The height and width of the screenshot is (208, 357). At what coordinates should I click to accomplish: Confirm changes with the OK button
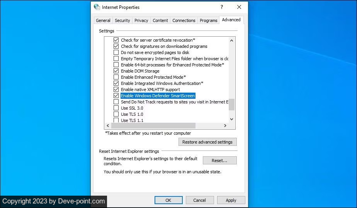168,200
